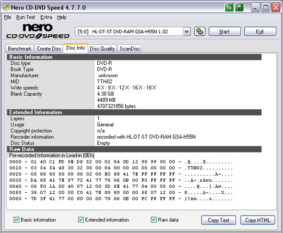Uncheck the Basic information checkbox
Viewport: 283px width, 233px height.
(16, 220)
